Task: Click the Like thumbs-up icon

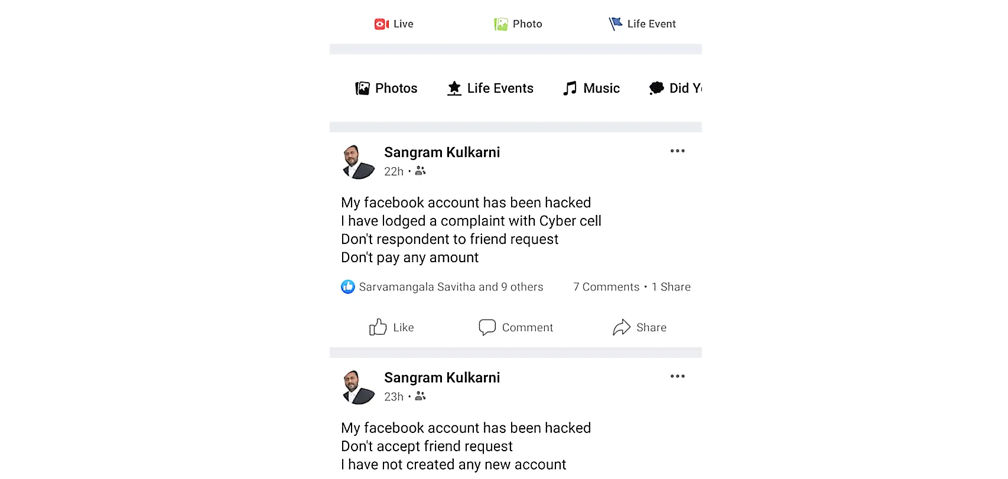Action: click(378, 327)
